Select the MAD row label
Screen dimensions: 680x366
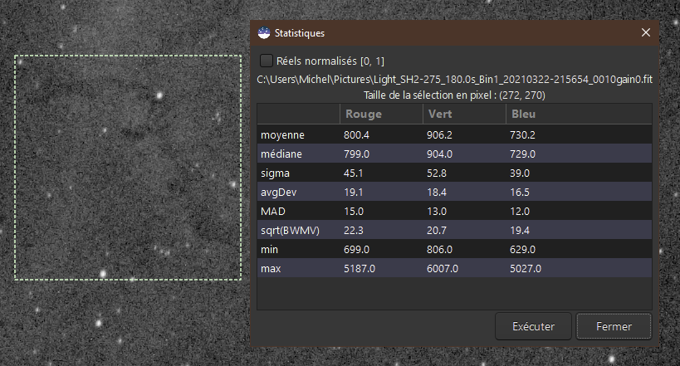[x=273, y=211]
